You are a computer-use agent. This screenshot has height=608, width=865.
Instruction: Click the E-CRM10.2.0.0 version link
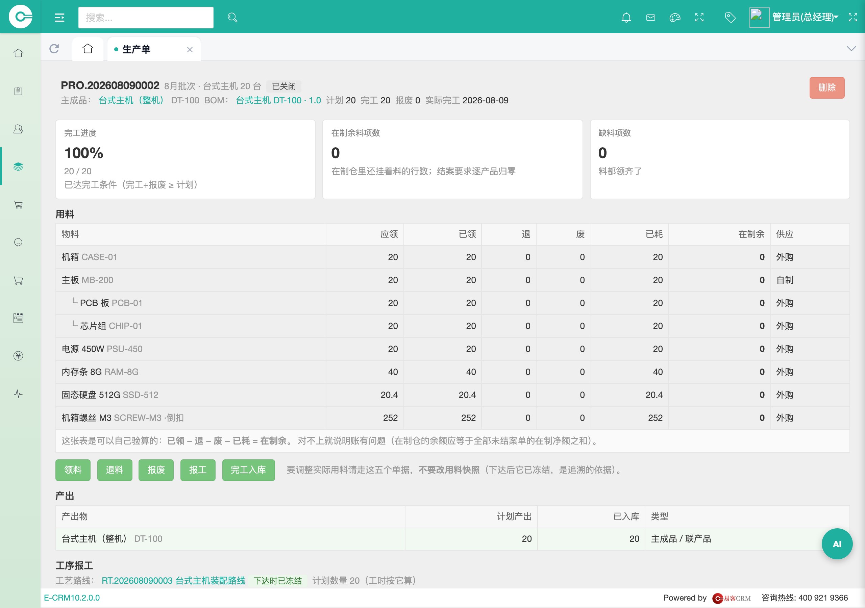click(x=72, y=598)
